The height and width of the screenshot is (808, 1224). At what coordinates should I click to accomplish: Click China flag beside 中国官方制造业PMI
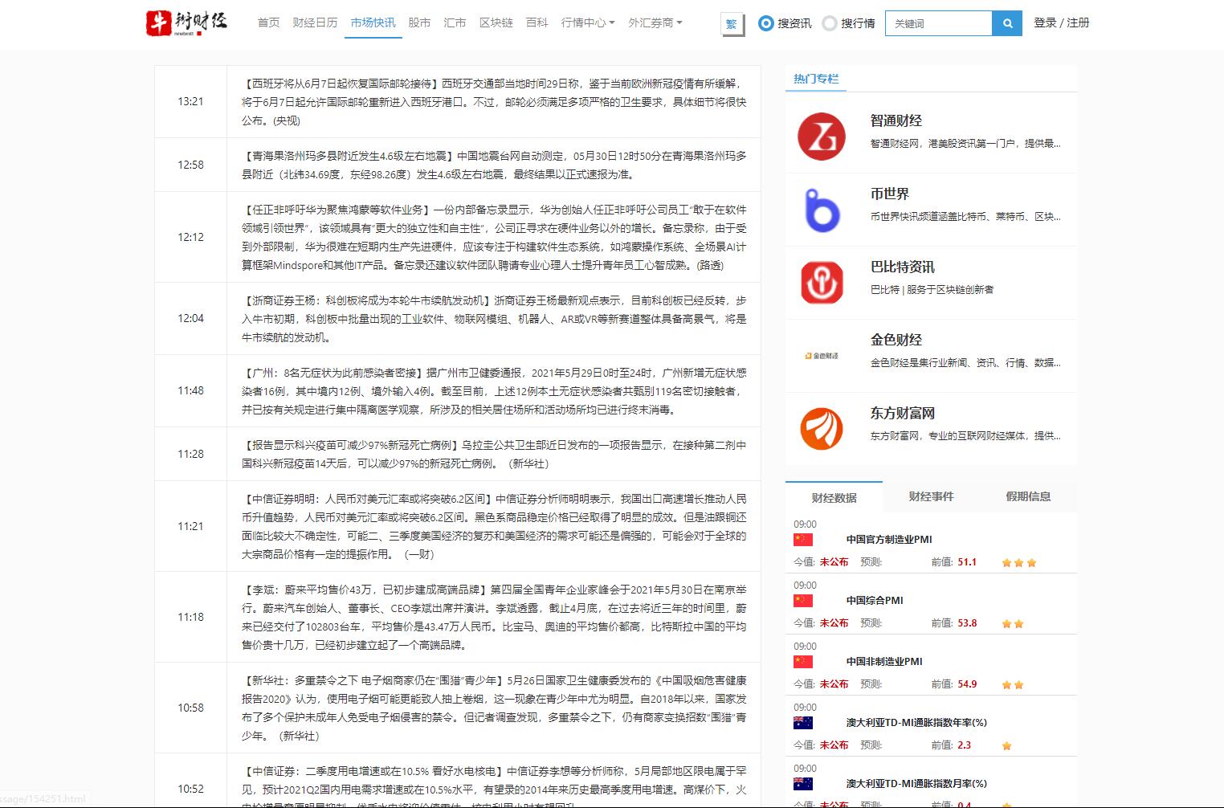pyautogui.click(x=802, y=540)
